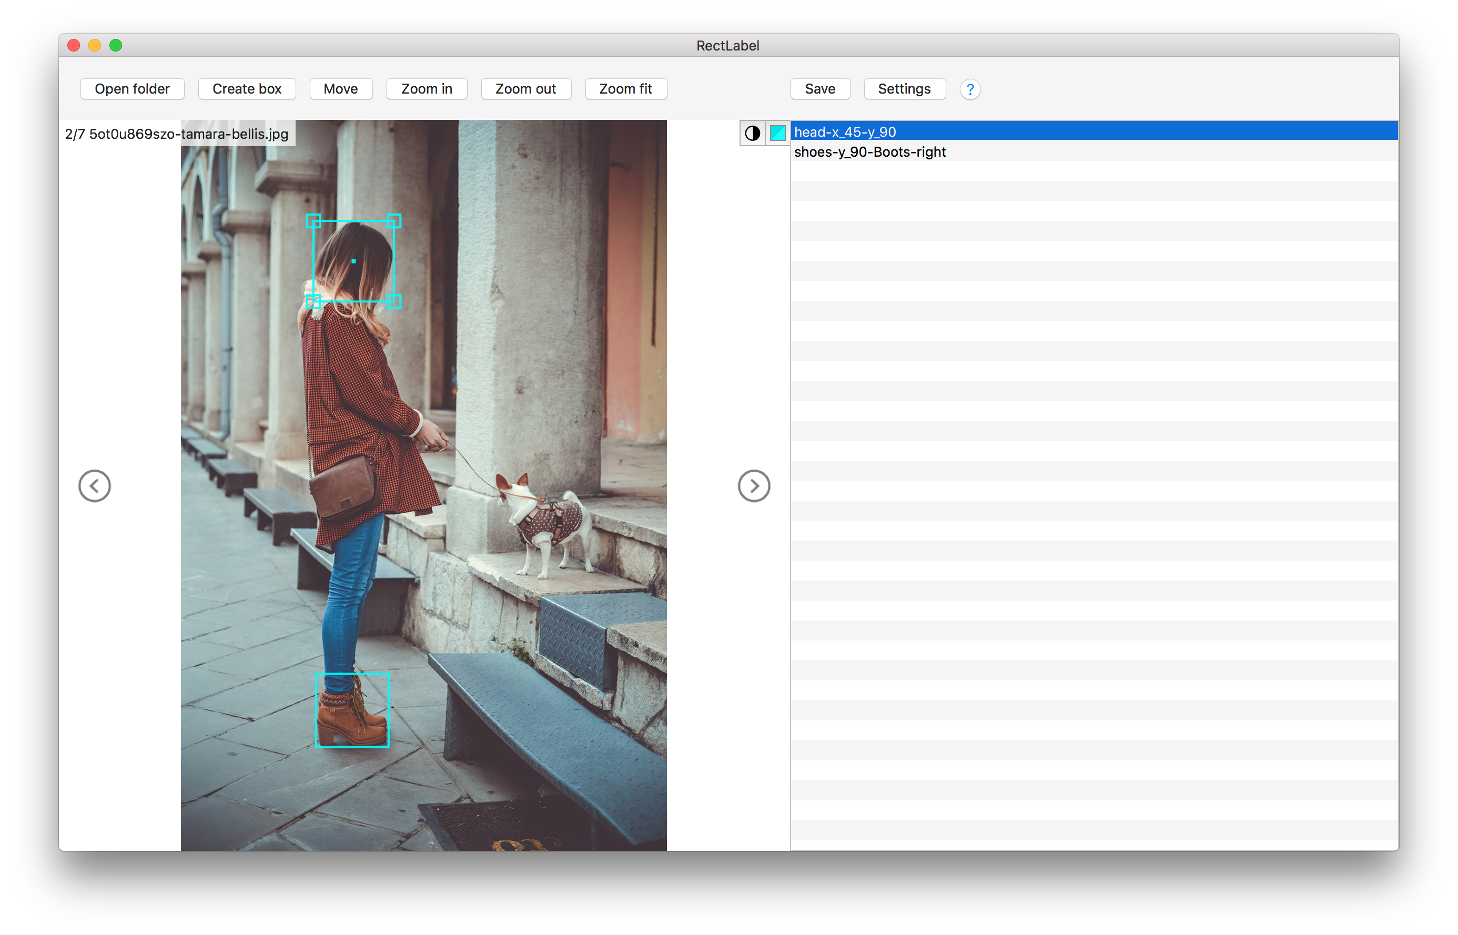Click the help question mark icon

pyautogui.click(x=970, y=89)
